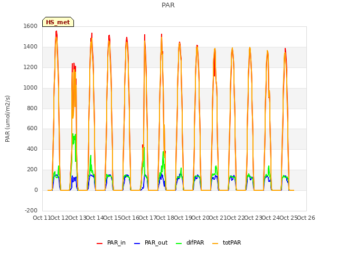Click the 1200 y-axis tick label
Image resolution: width=338 pixels, height=253 pixels.
click(x=31, y=67)
